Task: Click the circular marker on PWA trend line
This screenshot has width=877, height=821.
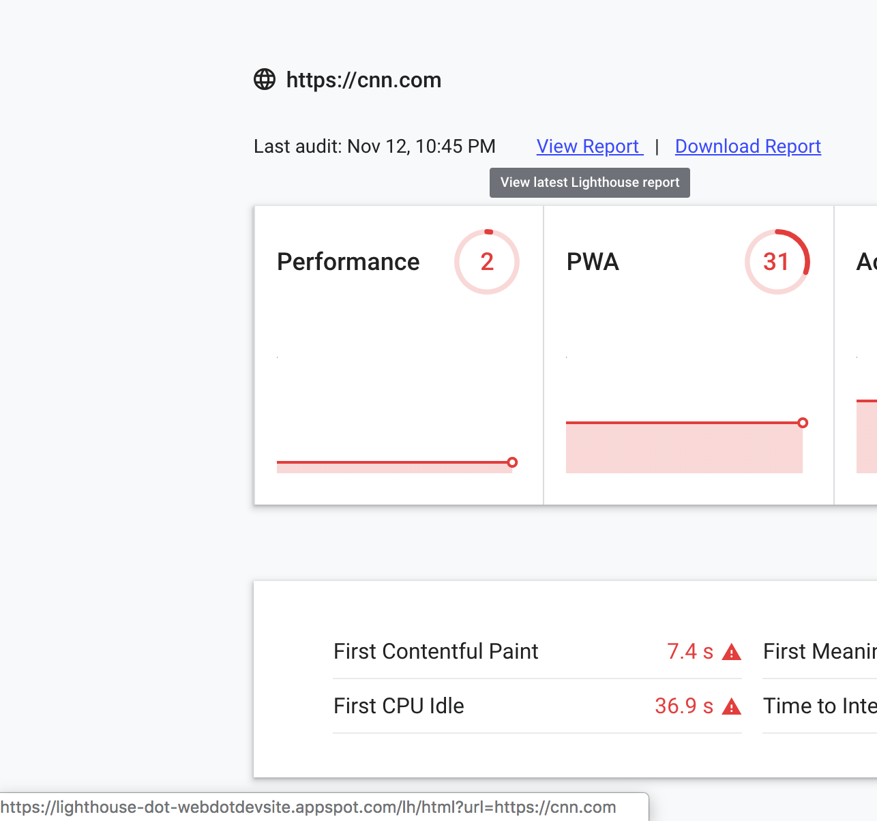Action: tap(803, 423)
